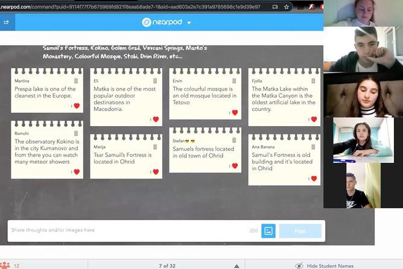Screen dimensions: 403x269
Task: Open the Nearpod logo dropdown arrow
Action: (189, 23)
